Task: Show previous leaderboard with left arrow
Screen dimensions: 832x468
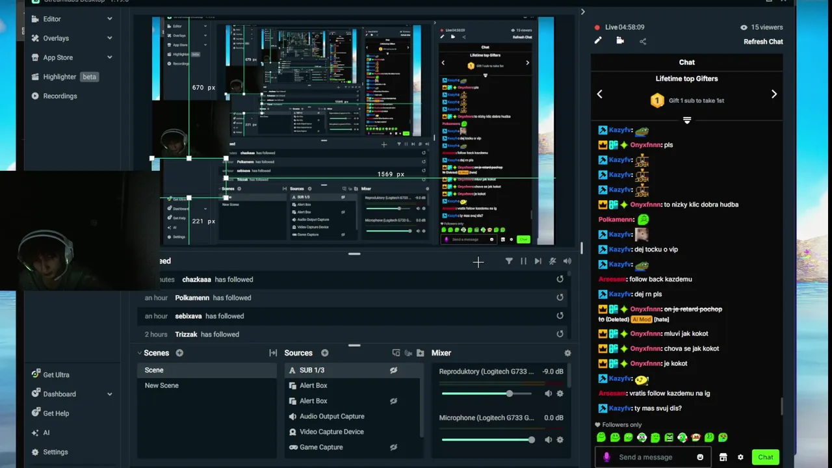Action: click(x=599, y=94)
